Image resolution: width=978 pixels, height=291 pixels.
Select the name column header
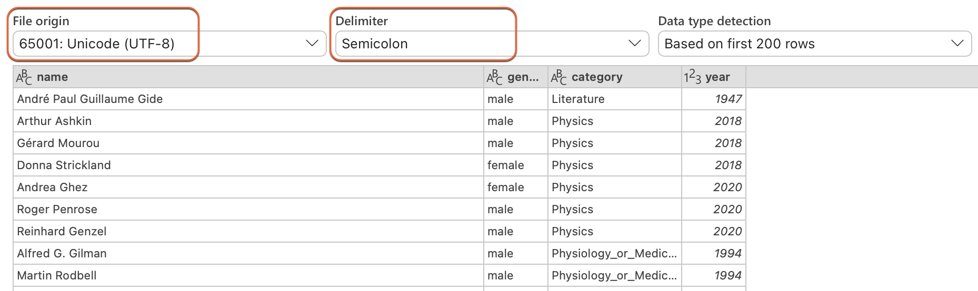pyautogui.click(x=248, y=77)
